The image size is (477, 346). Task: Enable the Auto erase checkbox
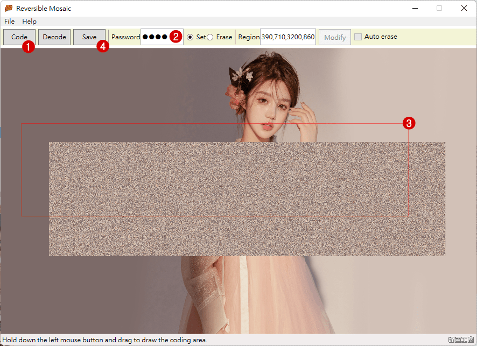tap(358, 37)
